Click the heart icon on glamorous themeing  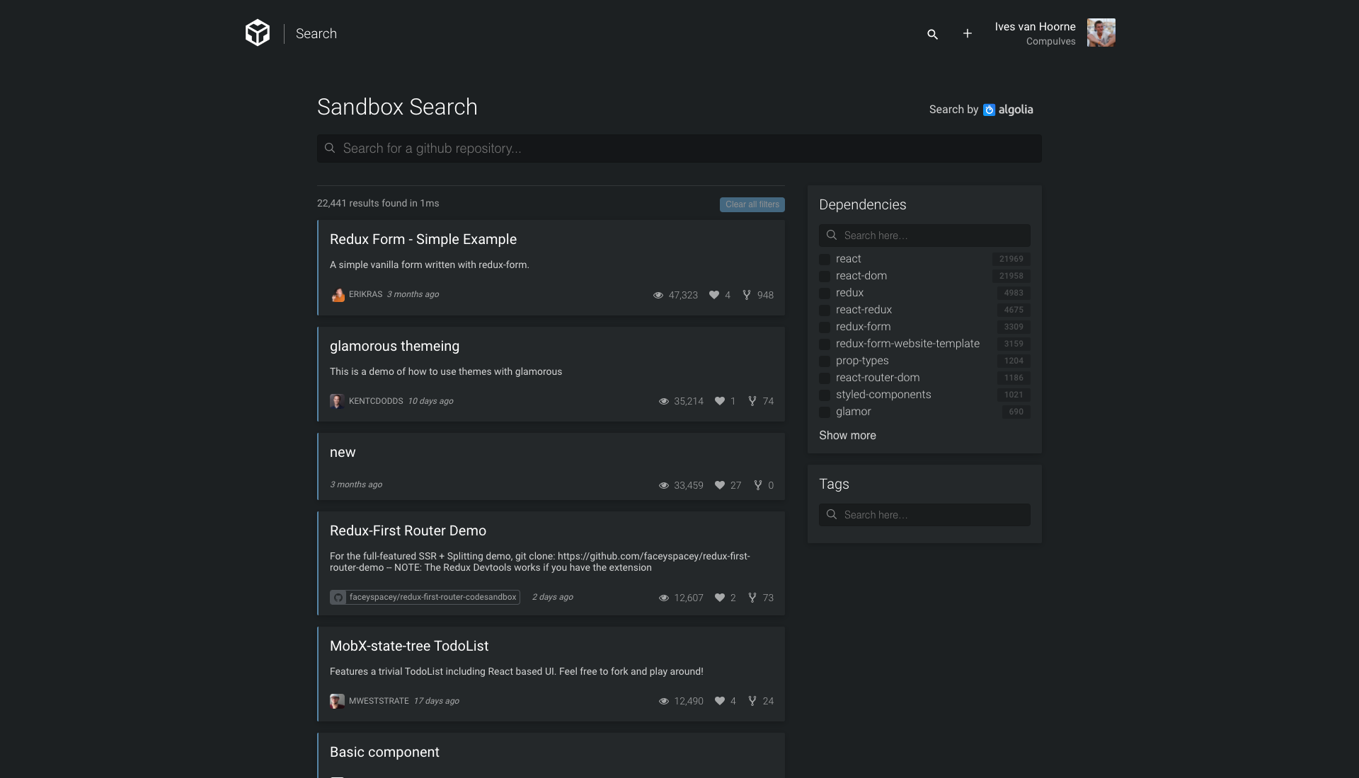click(718, 401)
